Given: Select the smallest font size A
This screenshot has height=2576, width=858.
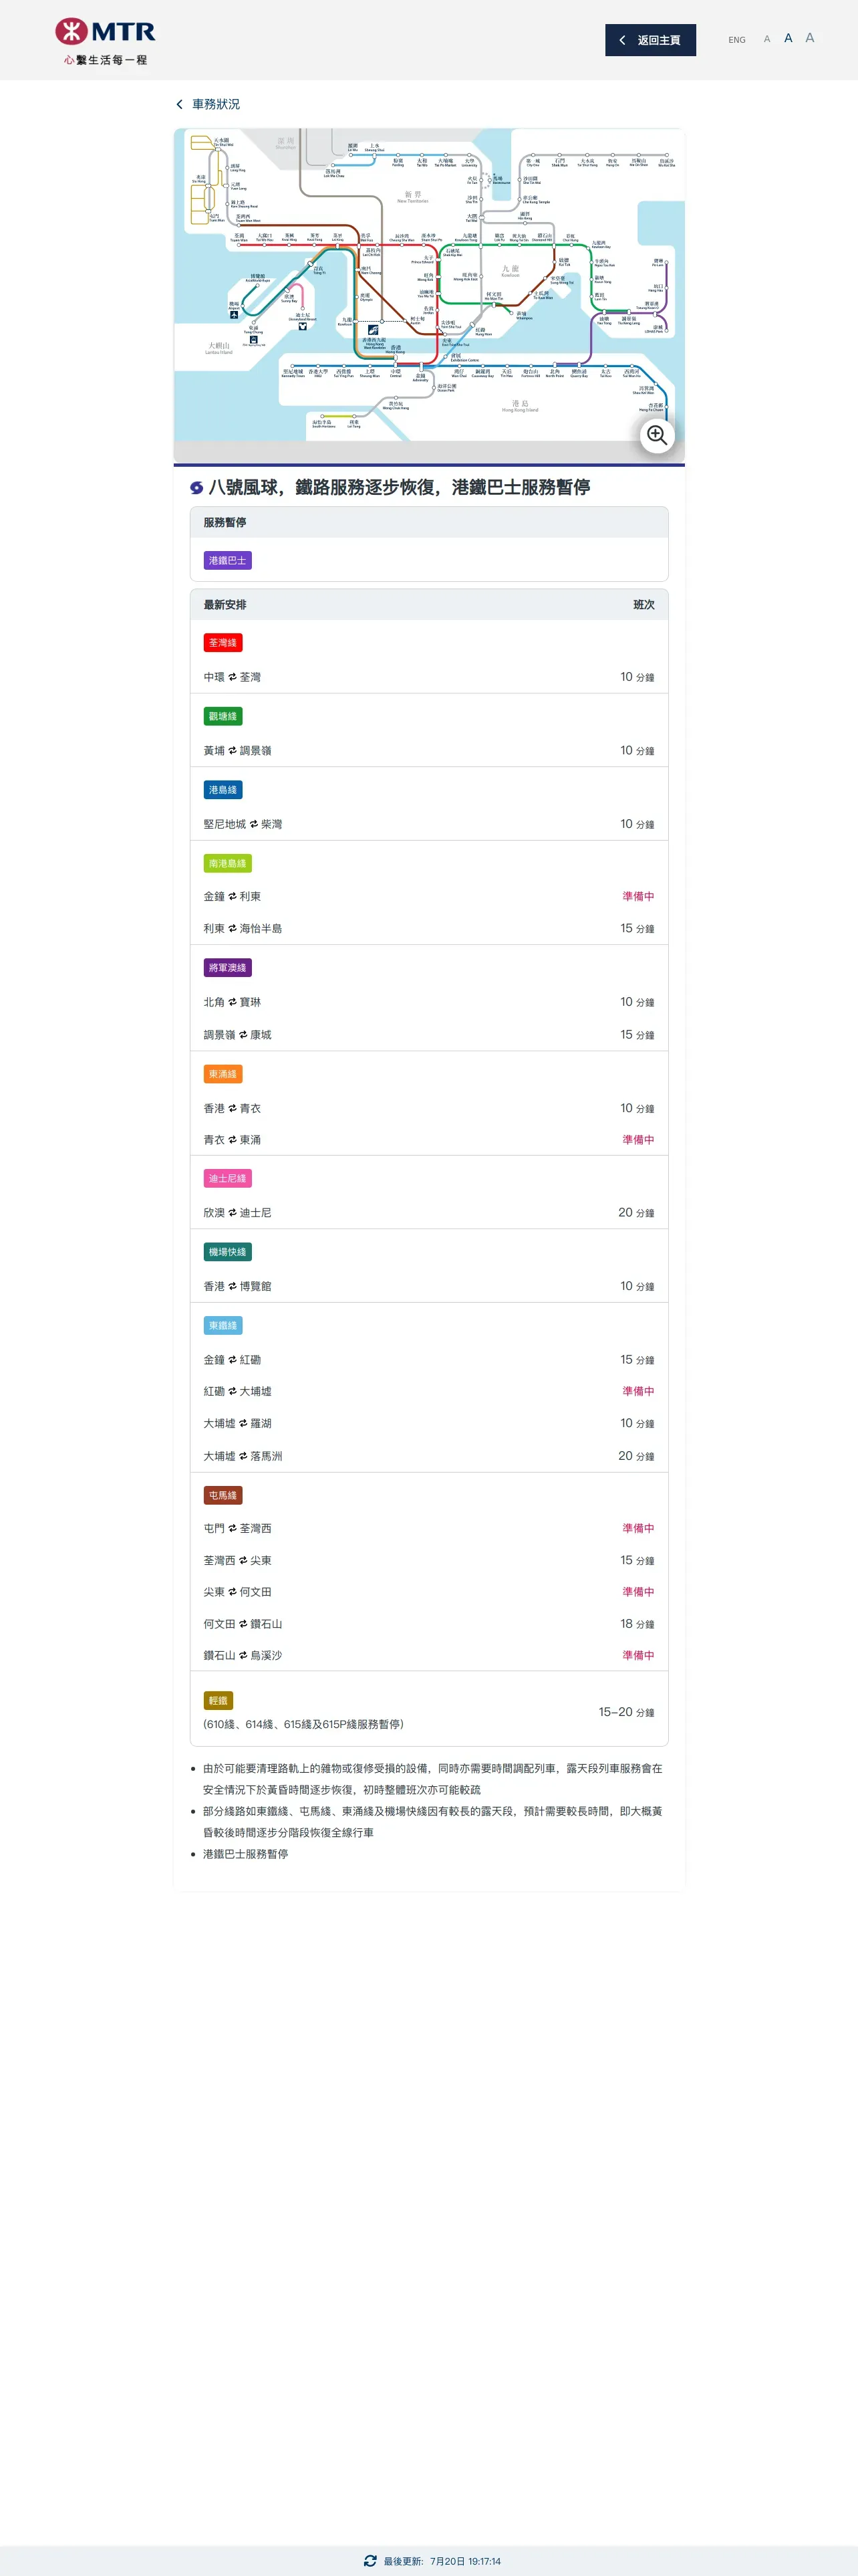Looking at the screenshot, I should click(767, 40).
